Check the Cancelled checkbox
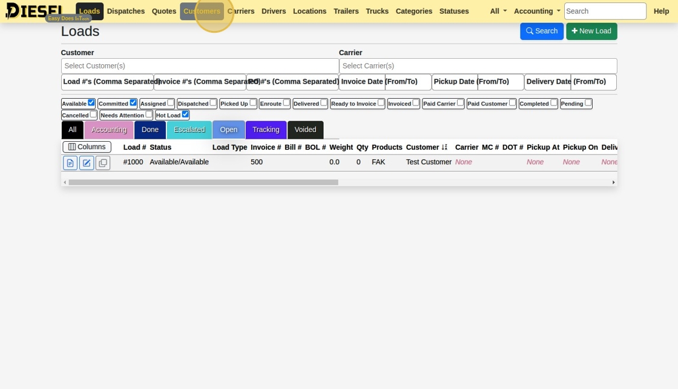The height and width of the screenshot is (389, 678). (x=93, y=115)
